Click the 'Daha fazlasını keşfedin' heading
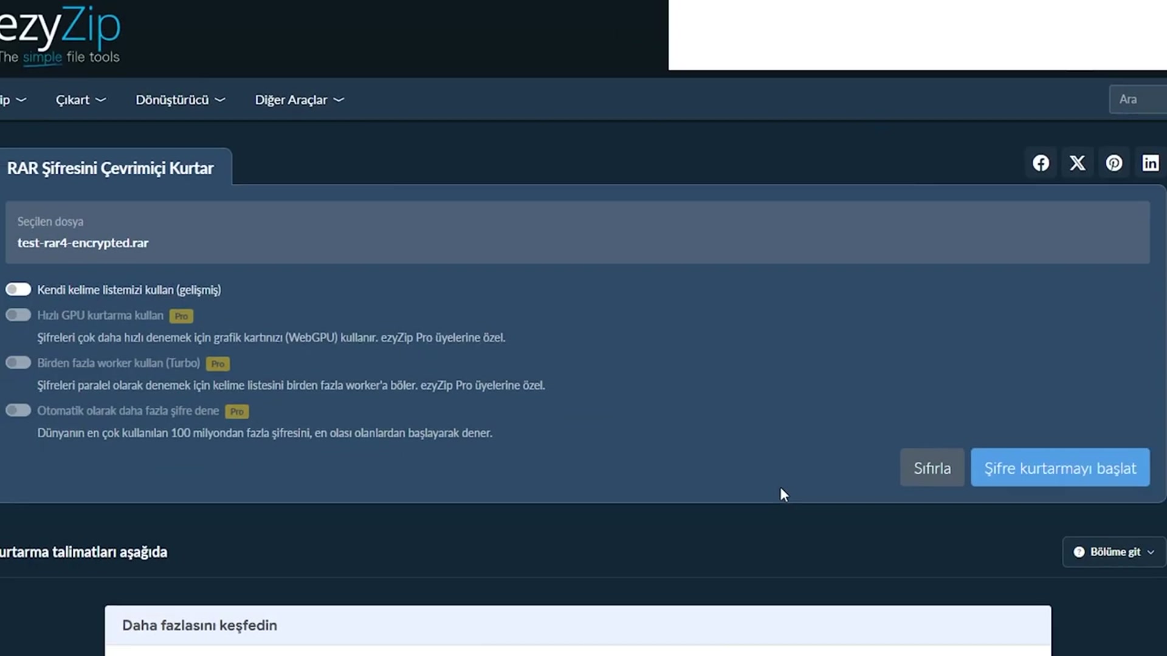The height and width of the screenshot is (656, 1167). click(x=199, y=625)
